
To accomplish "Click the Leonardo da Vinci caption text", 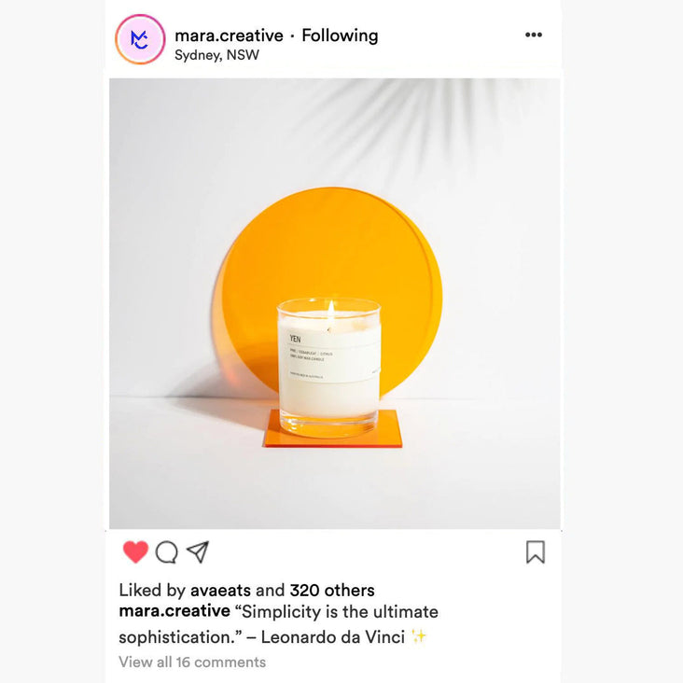I will pos(333,637).
